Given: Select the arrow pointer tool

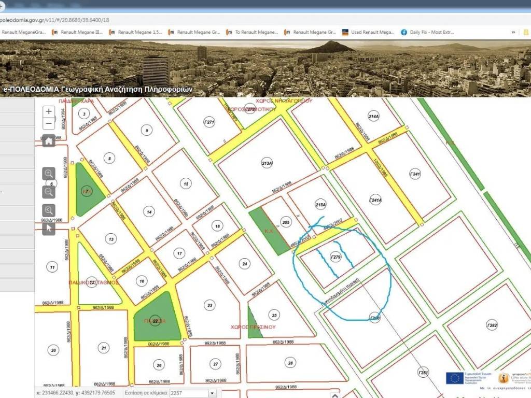Looking at the screenshot, I should pos(49,228).
